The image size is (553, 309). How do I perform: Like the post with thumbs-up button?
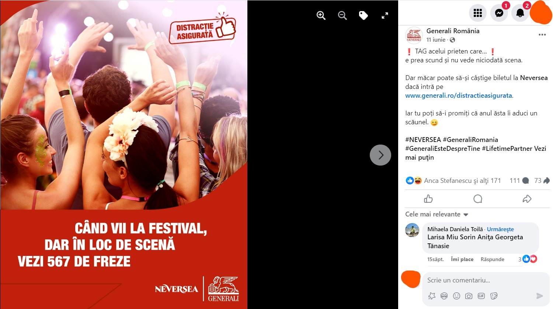(428, 199)
